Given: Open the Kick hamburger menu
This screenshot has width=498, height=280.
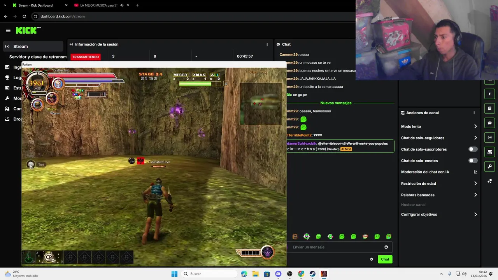Looking at the screenshot, I should (8, 30).
